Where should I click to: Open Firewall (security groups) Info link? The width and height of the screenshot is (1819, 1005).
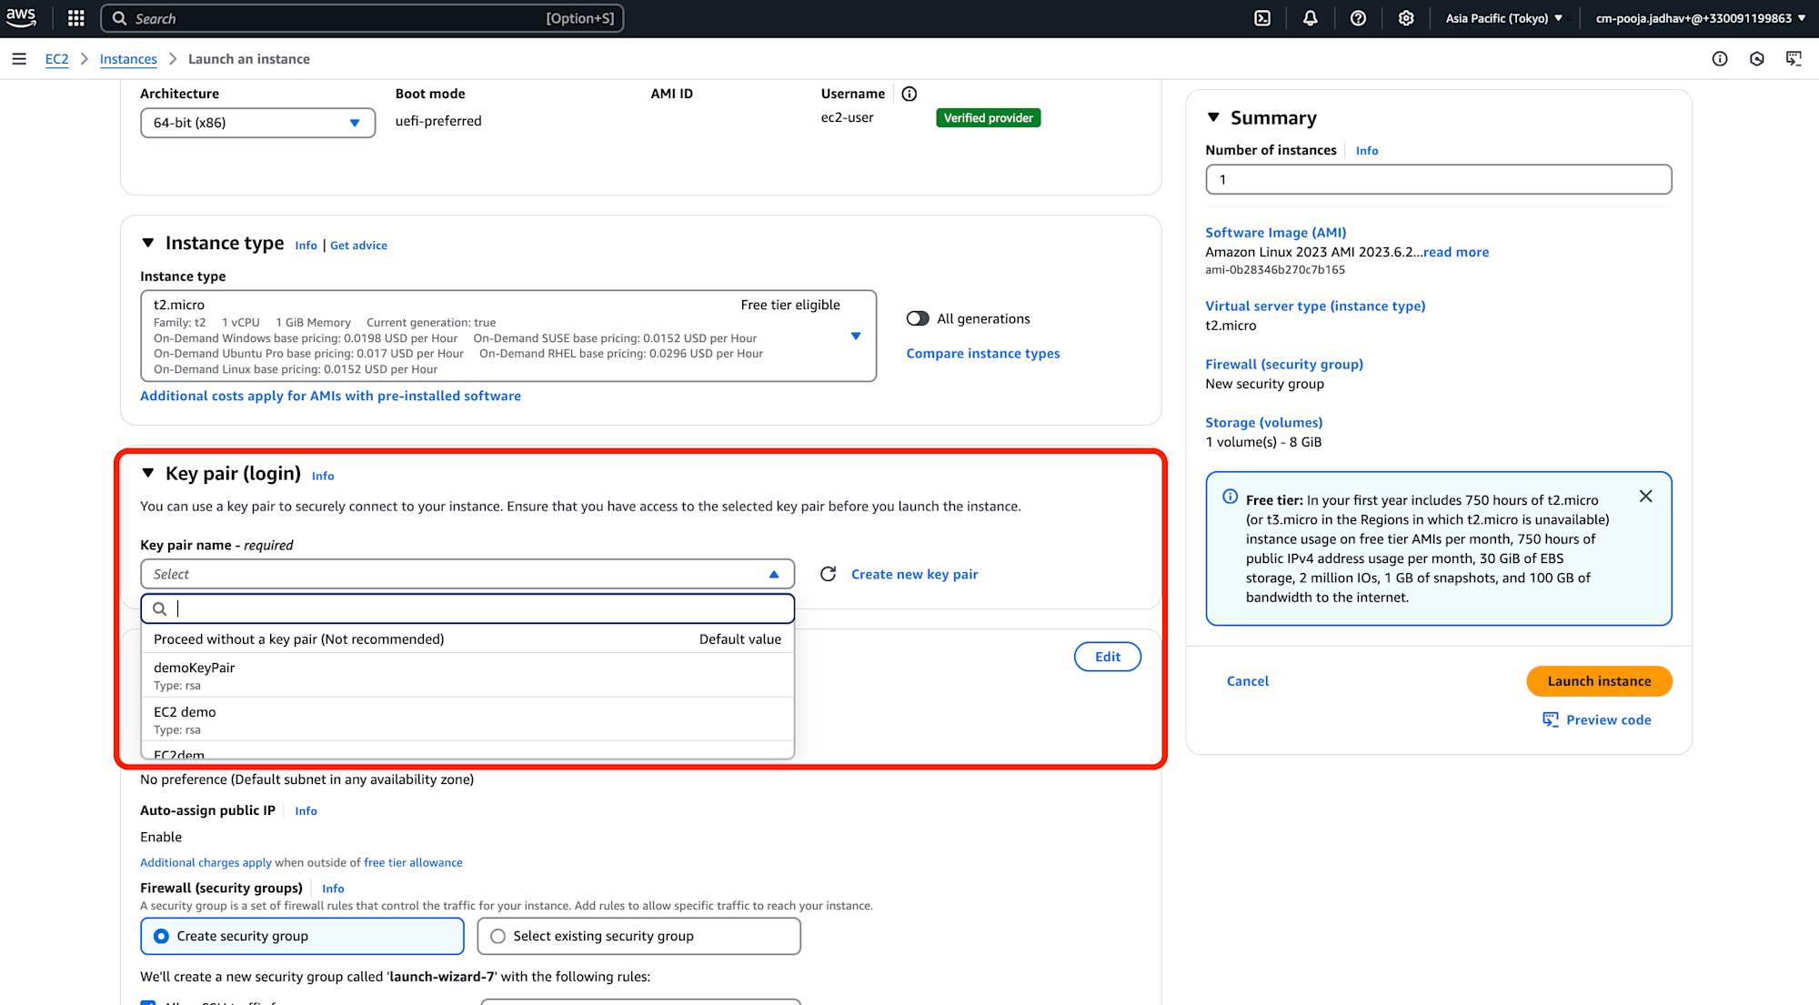[x=333, y=889]
